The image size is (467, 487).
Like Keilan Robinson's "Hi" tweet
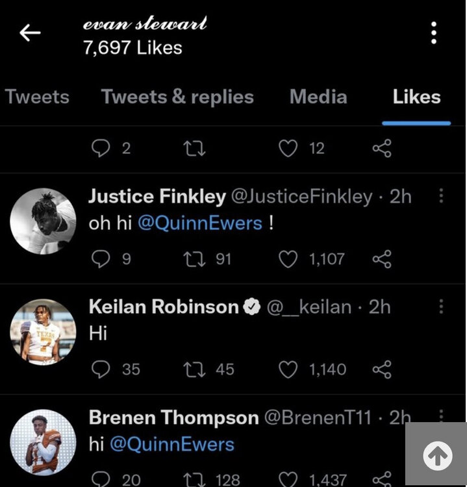pos(288,370)
